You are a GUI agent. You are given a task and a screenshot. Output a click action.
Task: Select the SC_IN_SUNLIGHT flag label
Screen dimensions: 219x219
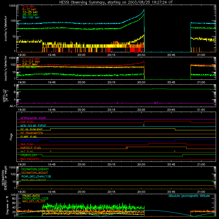(31, 129)
